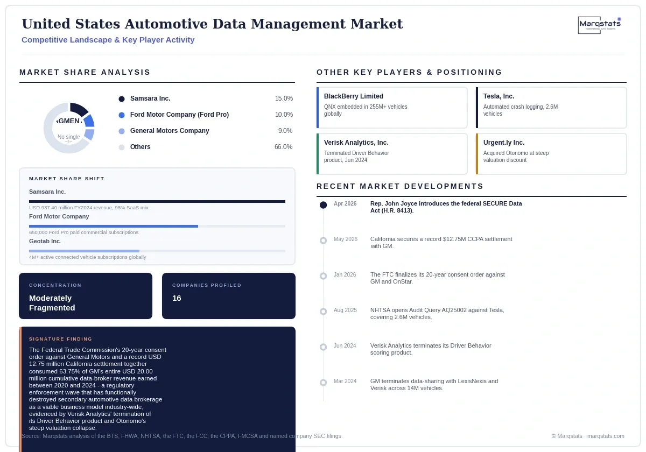
Task: Click the Marqstats logo
Action: [600, 25]
